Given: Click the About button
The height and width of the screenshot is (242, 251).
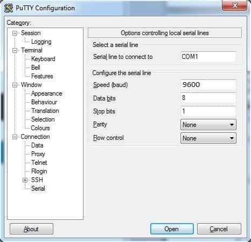Looking at the screenshot, I should click(31, 229).
